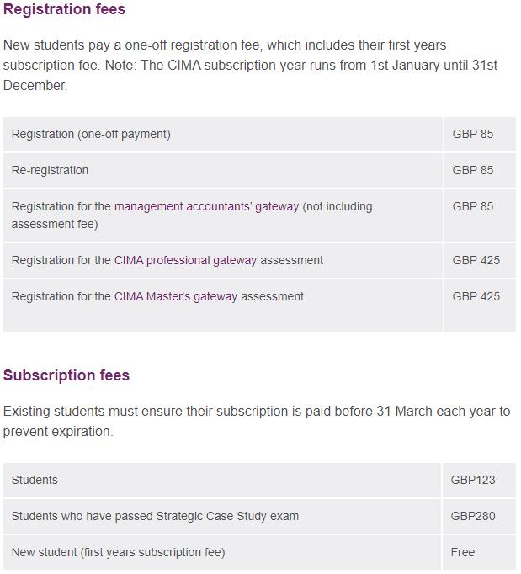Click the CIMA professional gateway link
Screen dimensions: 521x574
pyautogui.click(x=185, y=260)
